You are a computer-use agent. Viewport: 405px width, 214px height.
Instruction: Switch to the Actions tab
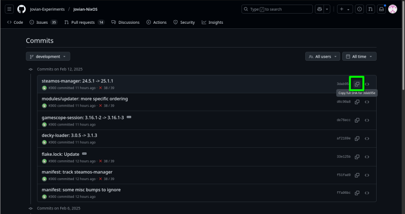click(156, 22)
